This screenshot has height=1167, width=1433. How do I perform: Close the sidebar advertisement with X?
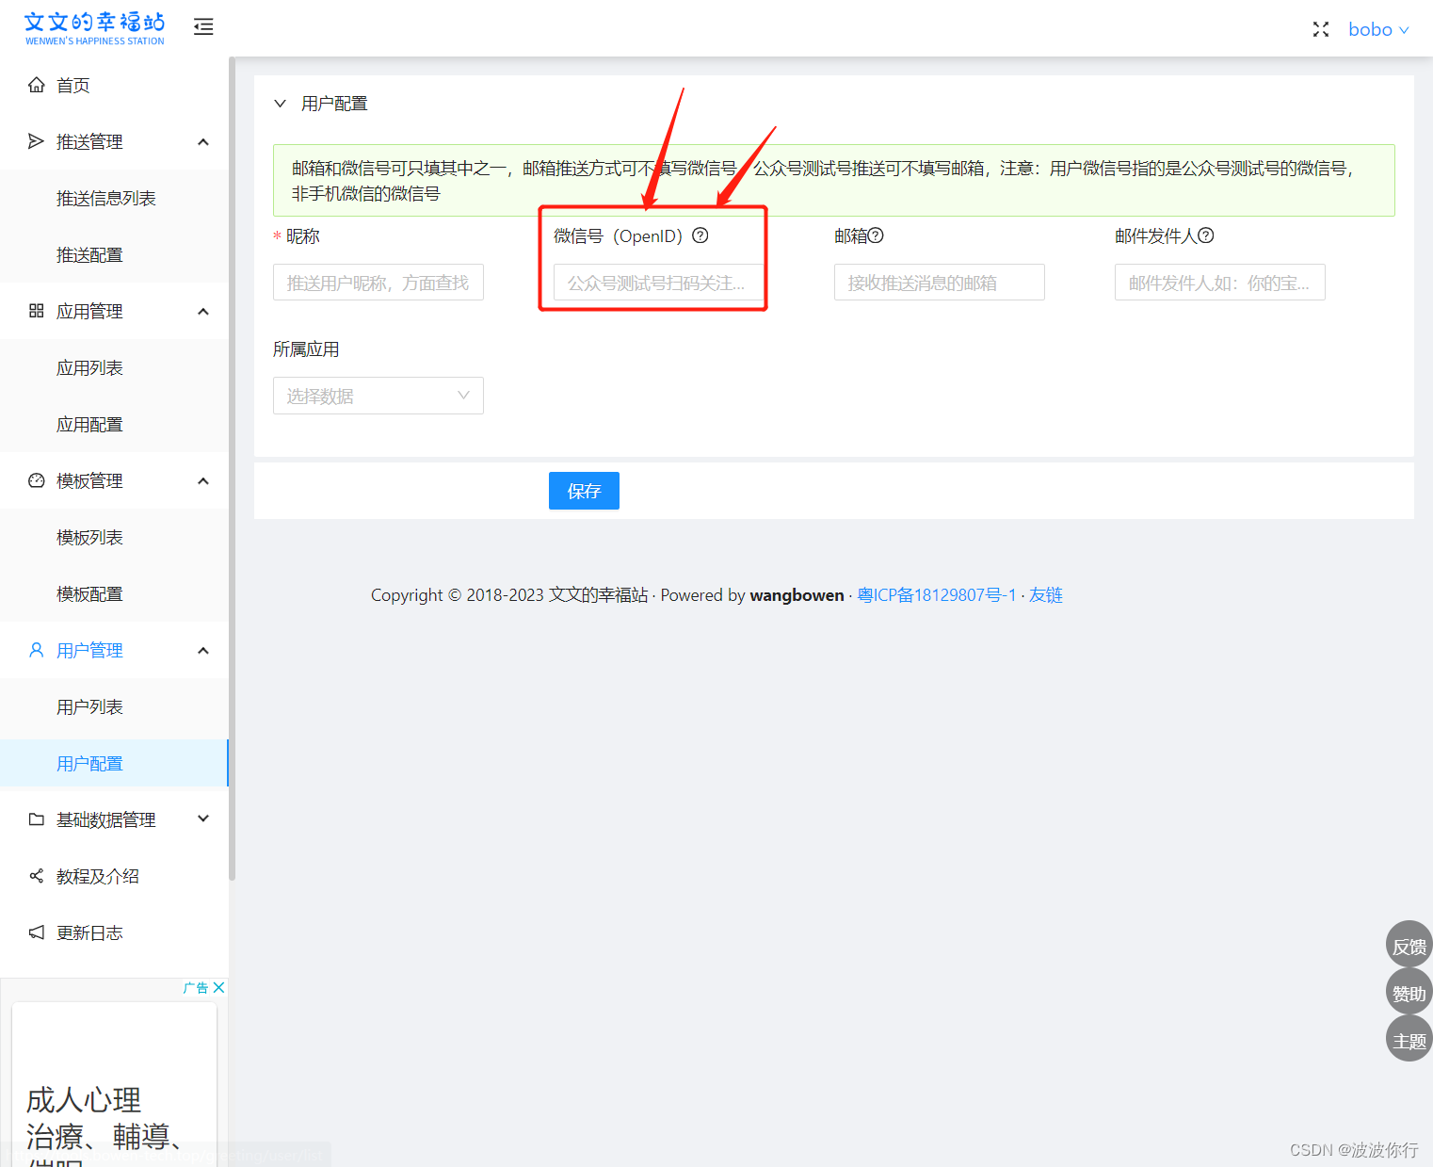tap(219, 987)
